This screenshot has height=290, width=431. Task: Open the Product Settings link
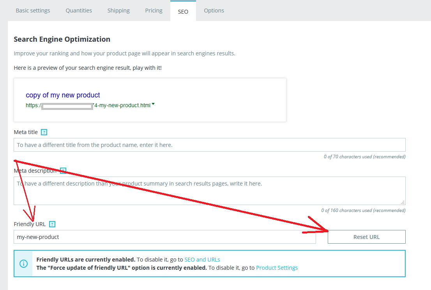(277, 268)
